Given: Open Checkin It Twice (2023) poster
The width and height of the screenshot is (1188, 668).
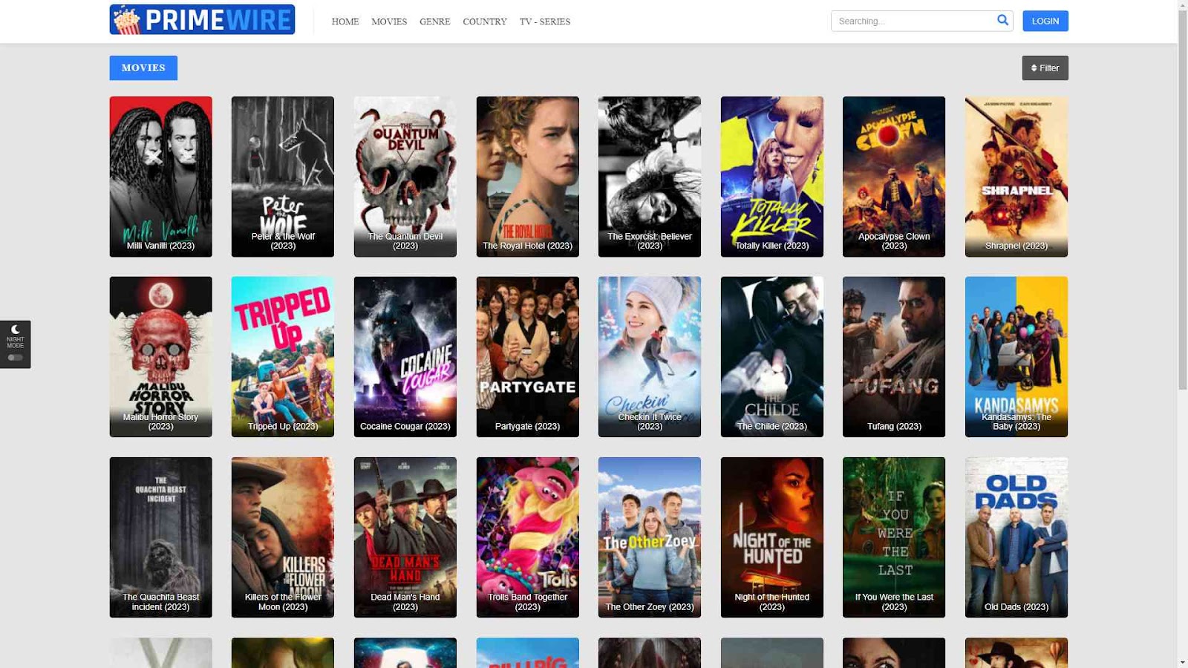Looking at the screenshot, I should click(x=650, y=357).
